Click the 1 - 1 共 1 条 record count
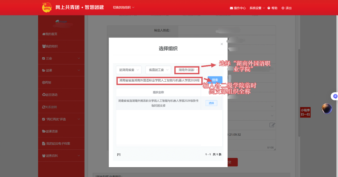Screen dimensions: 338x177 tap(213, 154)
